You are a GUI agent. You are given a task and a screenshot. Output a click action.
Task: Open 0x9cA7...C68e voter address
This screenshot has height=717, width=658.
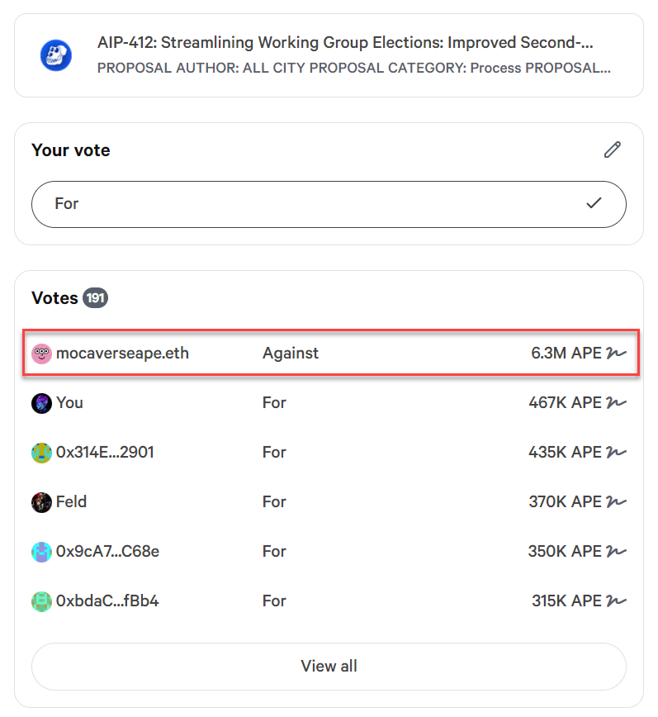108,551
